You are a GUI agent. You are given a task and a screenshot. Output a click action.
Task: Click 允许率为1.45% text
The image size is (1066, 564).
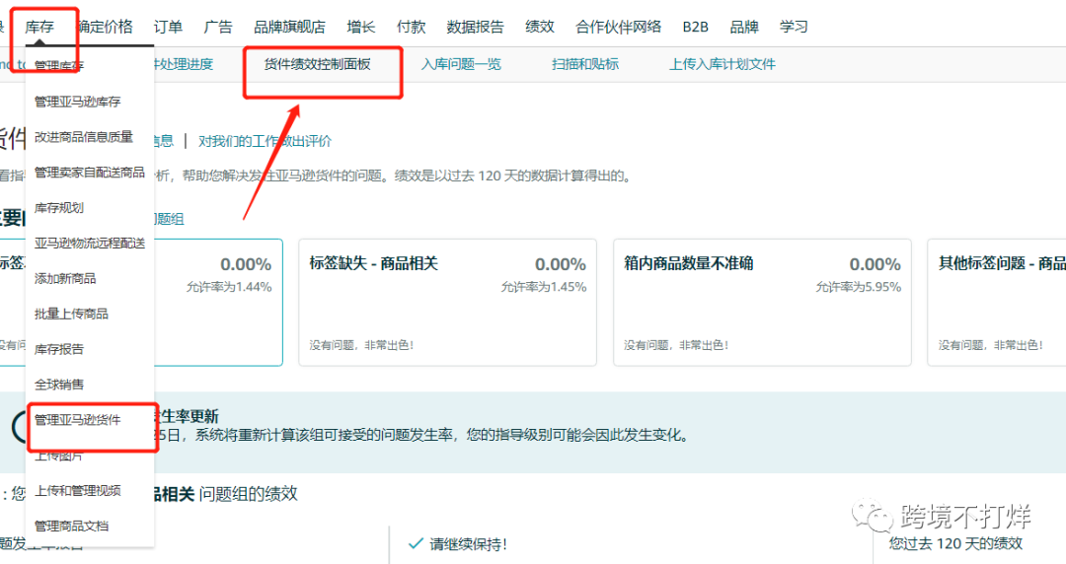coord(544,288)
